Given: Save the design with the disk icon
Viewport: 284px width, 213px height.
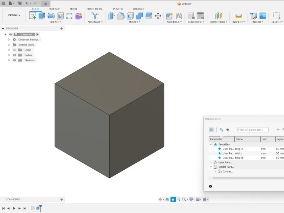Looking at the screenshot, I should [x=20, y=3].
